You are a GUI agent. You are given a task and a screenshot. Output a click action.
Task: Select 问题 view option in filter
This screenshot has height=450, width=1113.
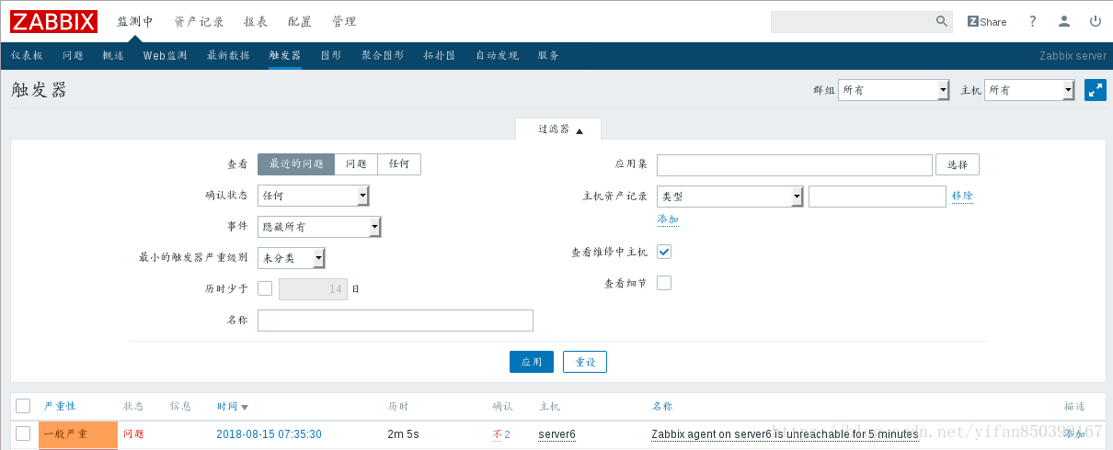click(x=356, y=164)
